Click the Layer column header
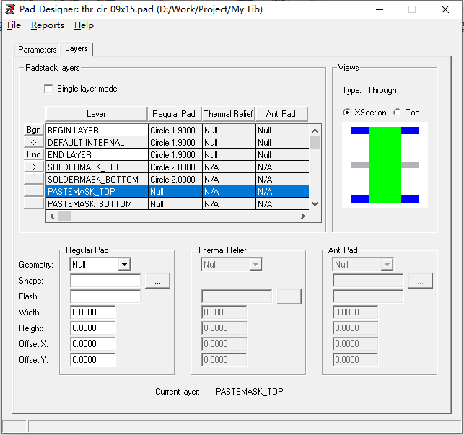Viewport: 464px width, 435px height. point(97,114)
